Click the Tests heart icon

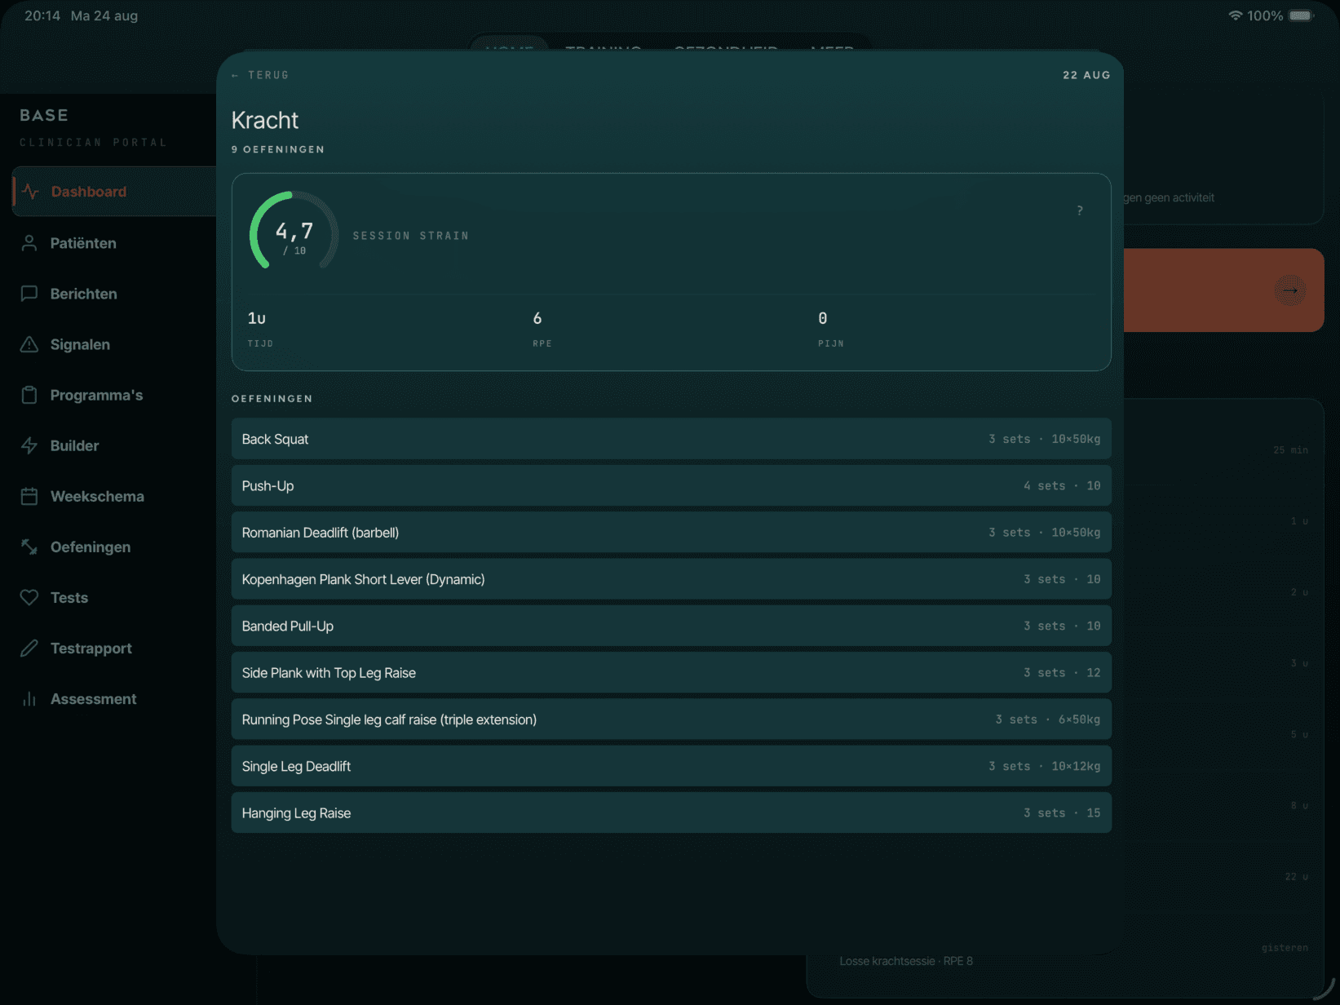(29, 597)
